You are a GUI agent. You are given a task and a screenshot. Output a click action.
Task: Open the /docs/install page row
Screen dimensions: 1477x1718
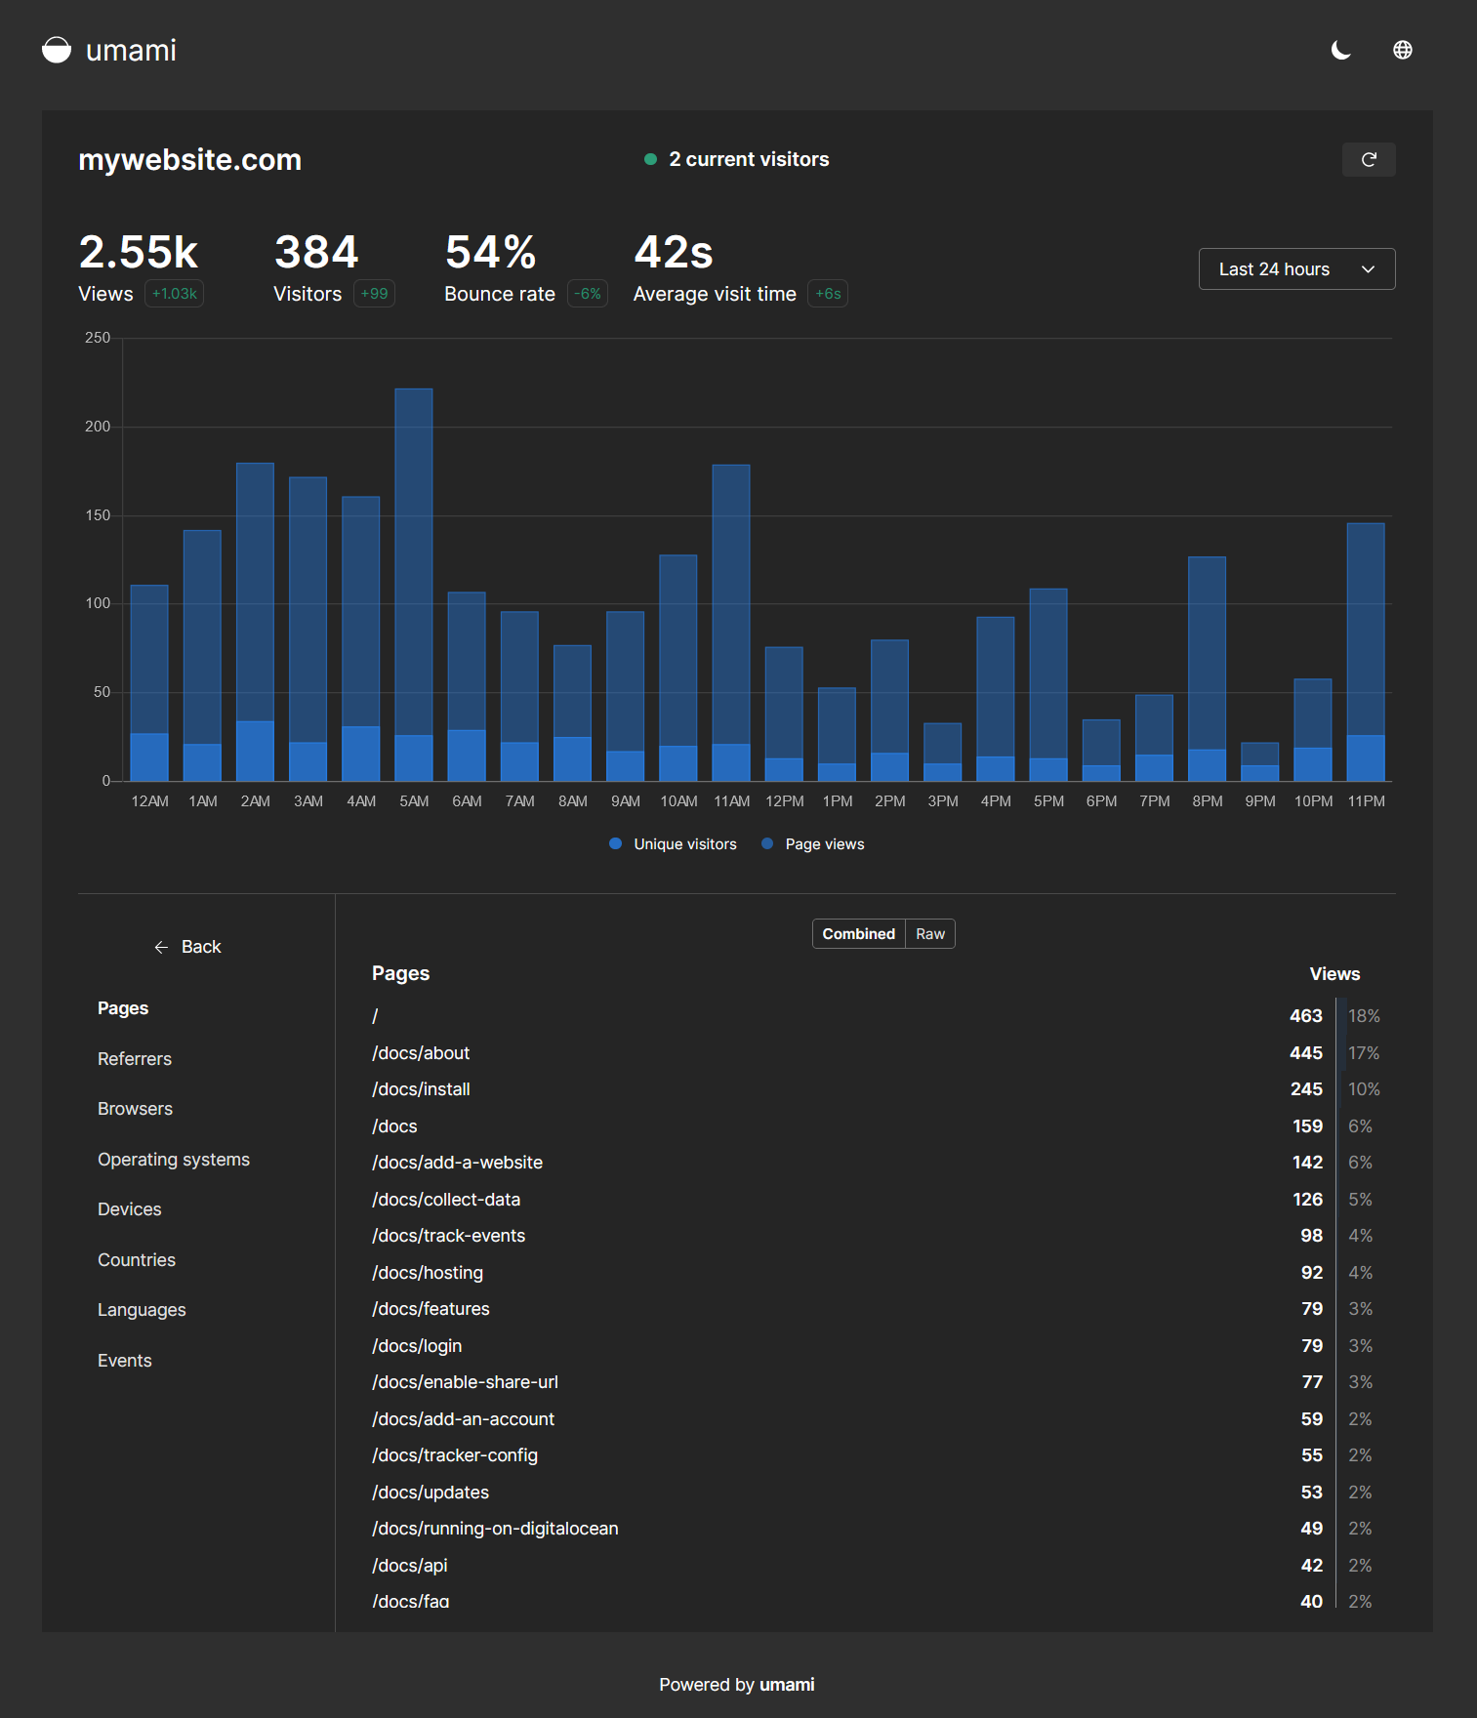coord(421,1089)
